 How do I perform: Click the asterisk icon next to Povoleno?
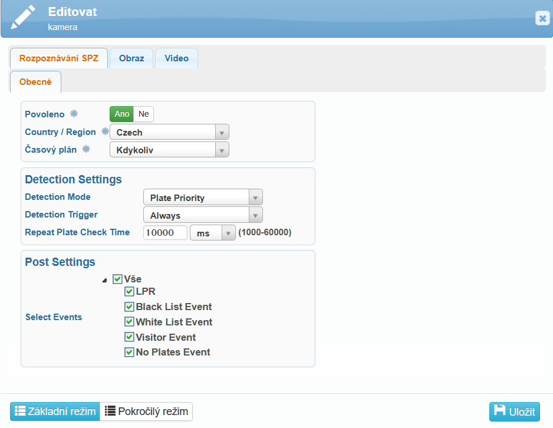pyautogui.click(x=74, y=114)
